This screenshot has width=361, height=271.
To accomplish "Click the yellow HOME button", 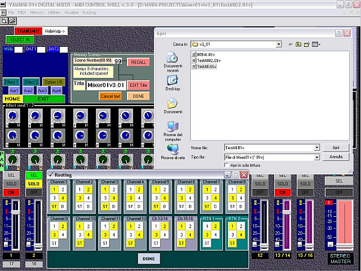I will click(12, 99).
